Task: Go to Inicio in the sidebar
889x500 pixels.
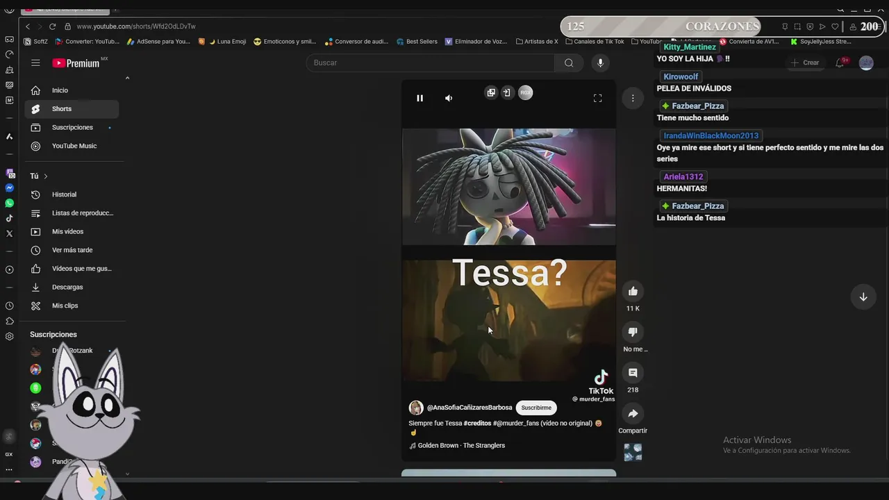Action: (72, 90)
